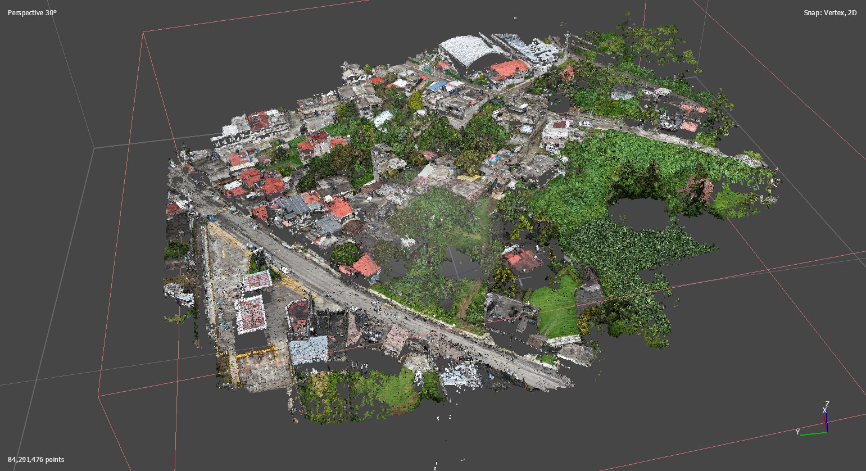Click the small blue roof in upper town

pos(438,86)
